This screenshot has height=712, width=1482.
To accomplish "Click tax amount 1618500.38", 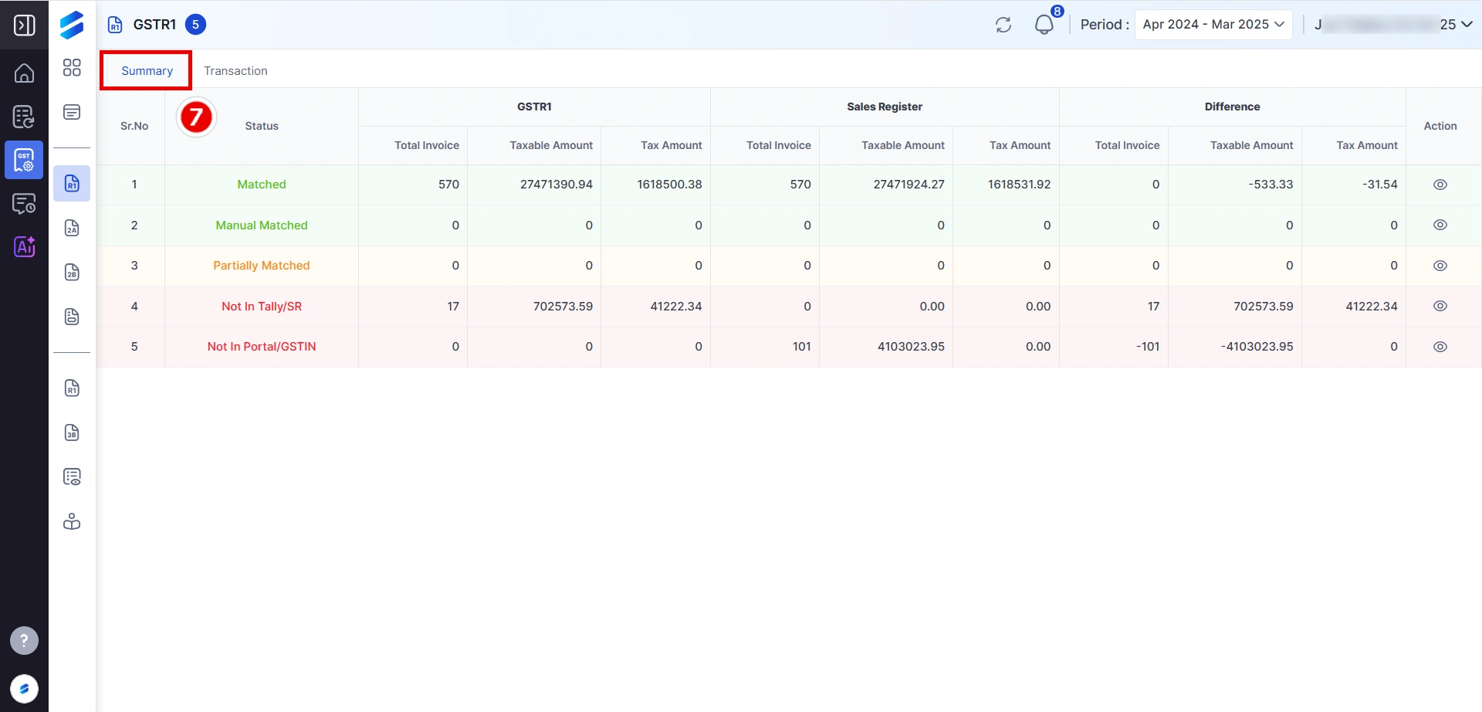I will [669, 185].
